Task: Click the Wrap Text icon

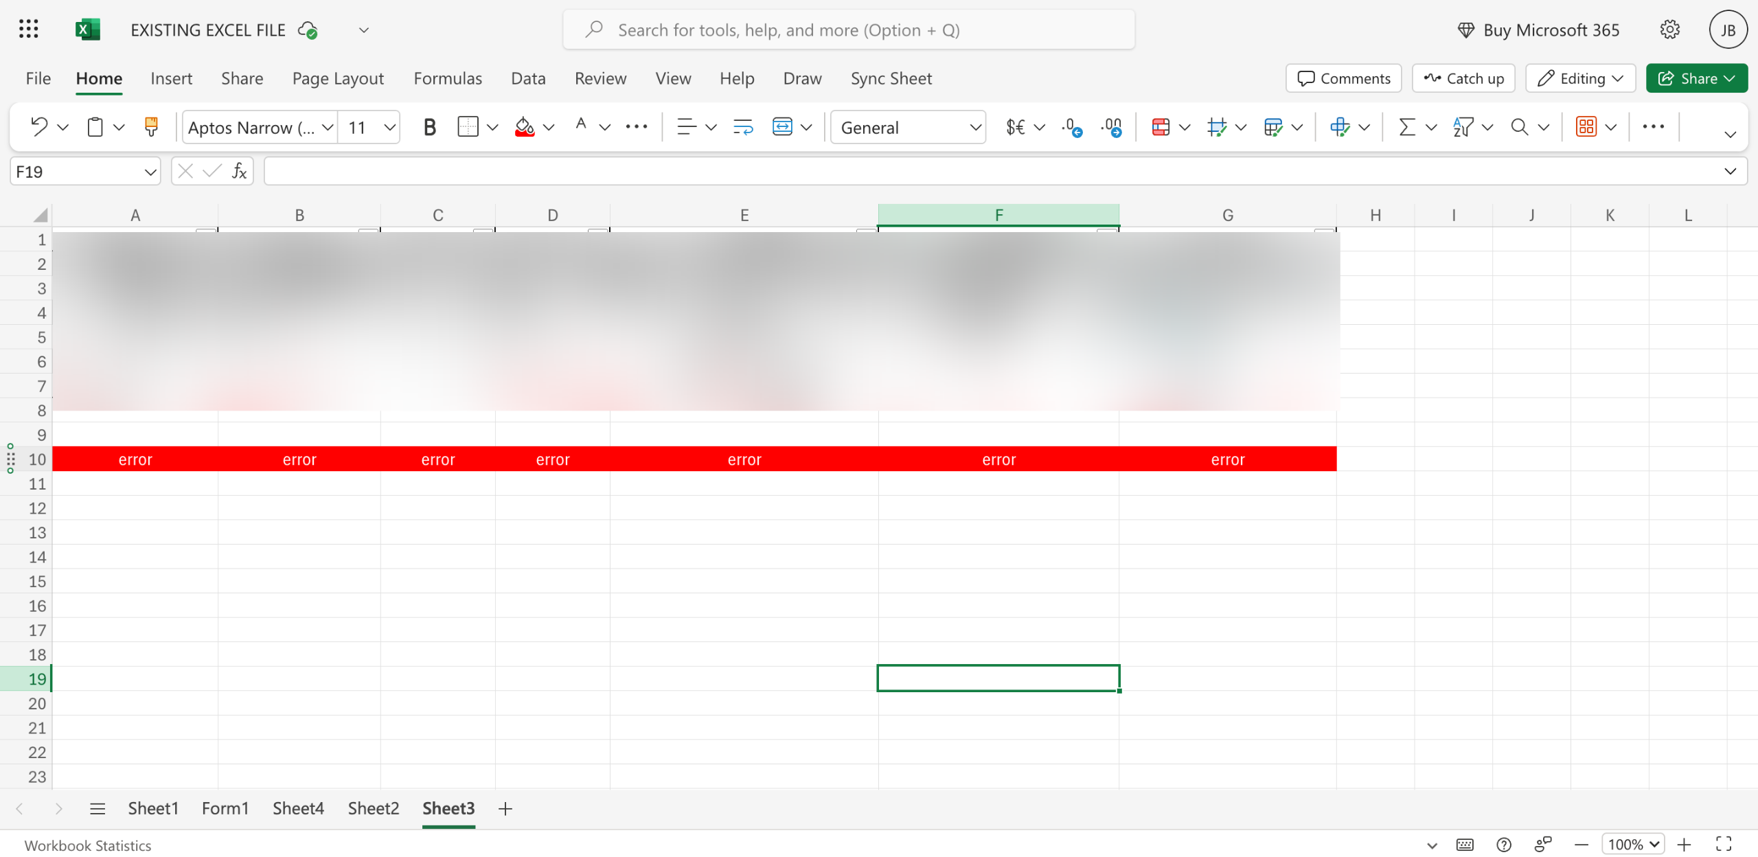Action: click(743, 127)
